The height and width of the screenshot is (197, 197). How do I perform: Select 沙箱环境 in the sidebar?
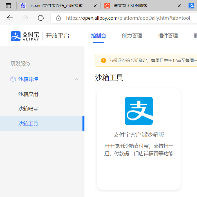[x=28, y=79]
